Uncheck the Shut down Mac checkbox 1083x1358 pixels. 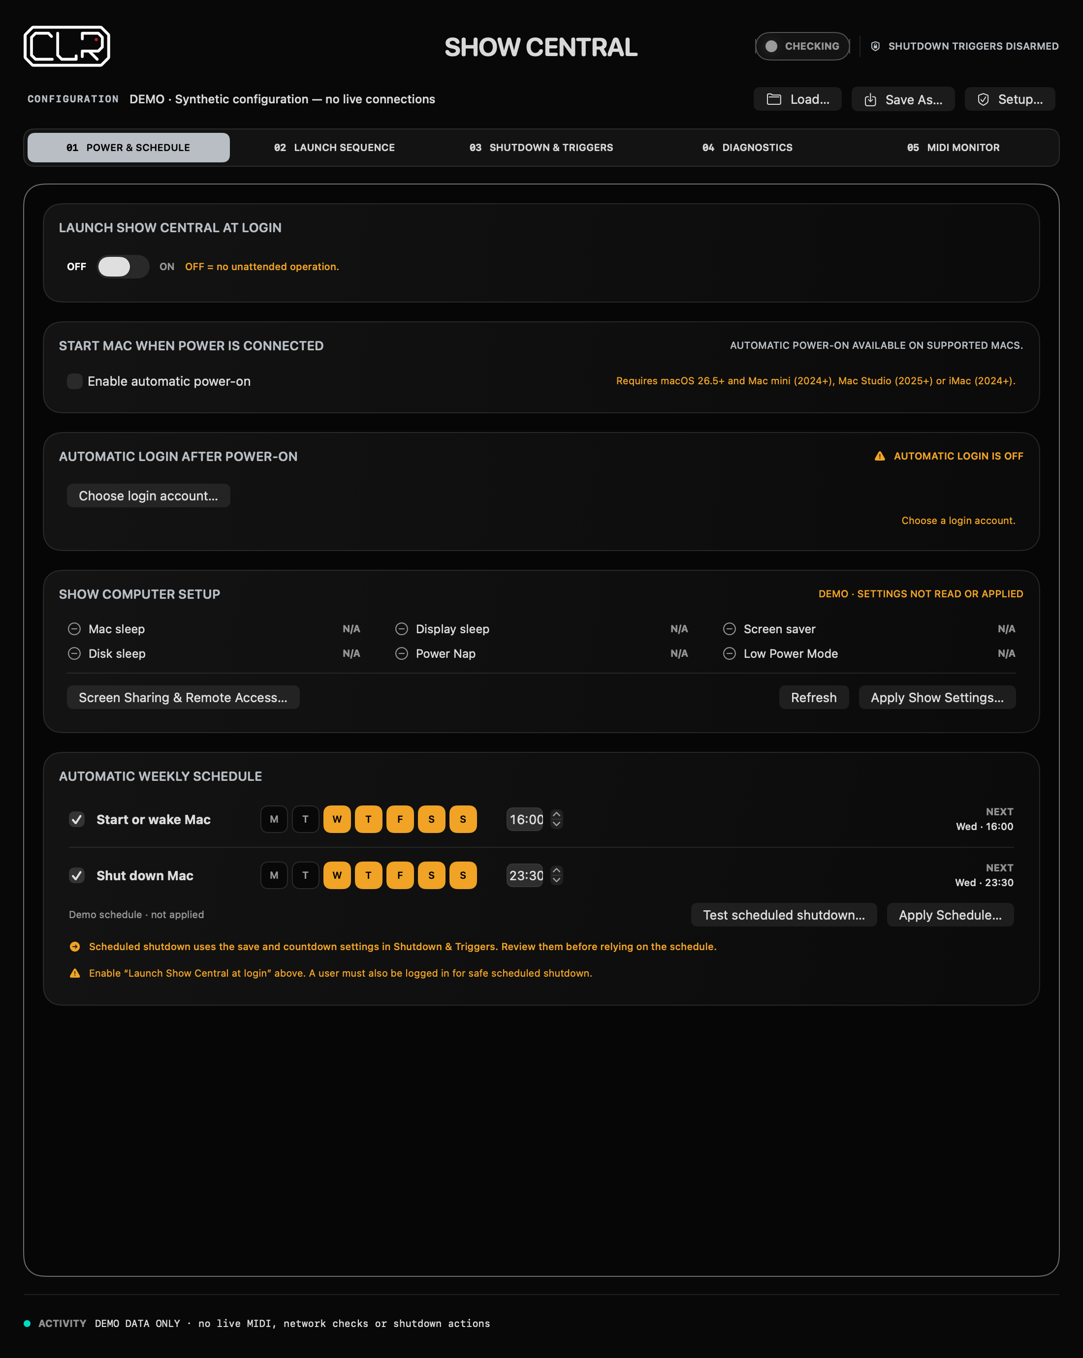pyautogui.click(x=77, y=875)
